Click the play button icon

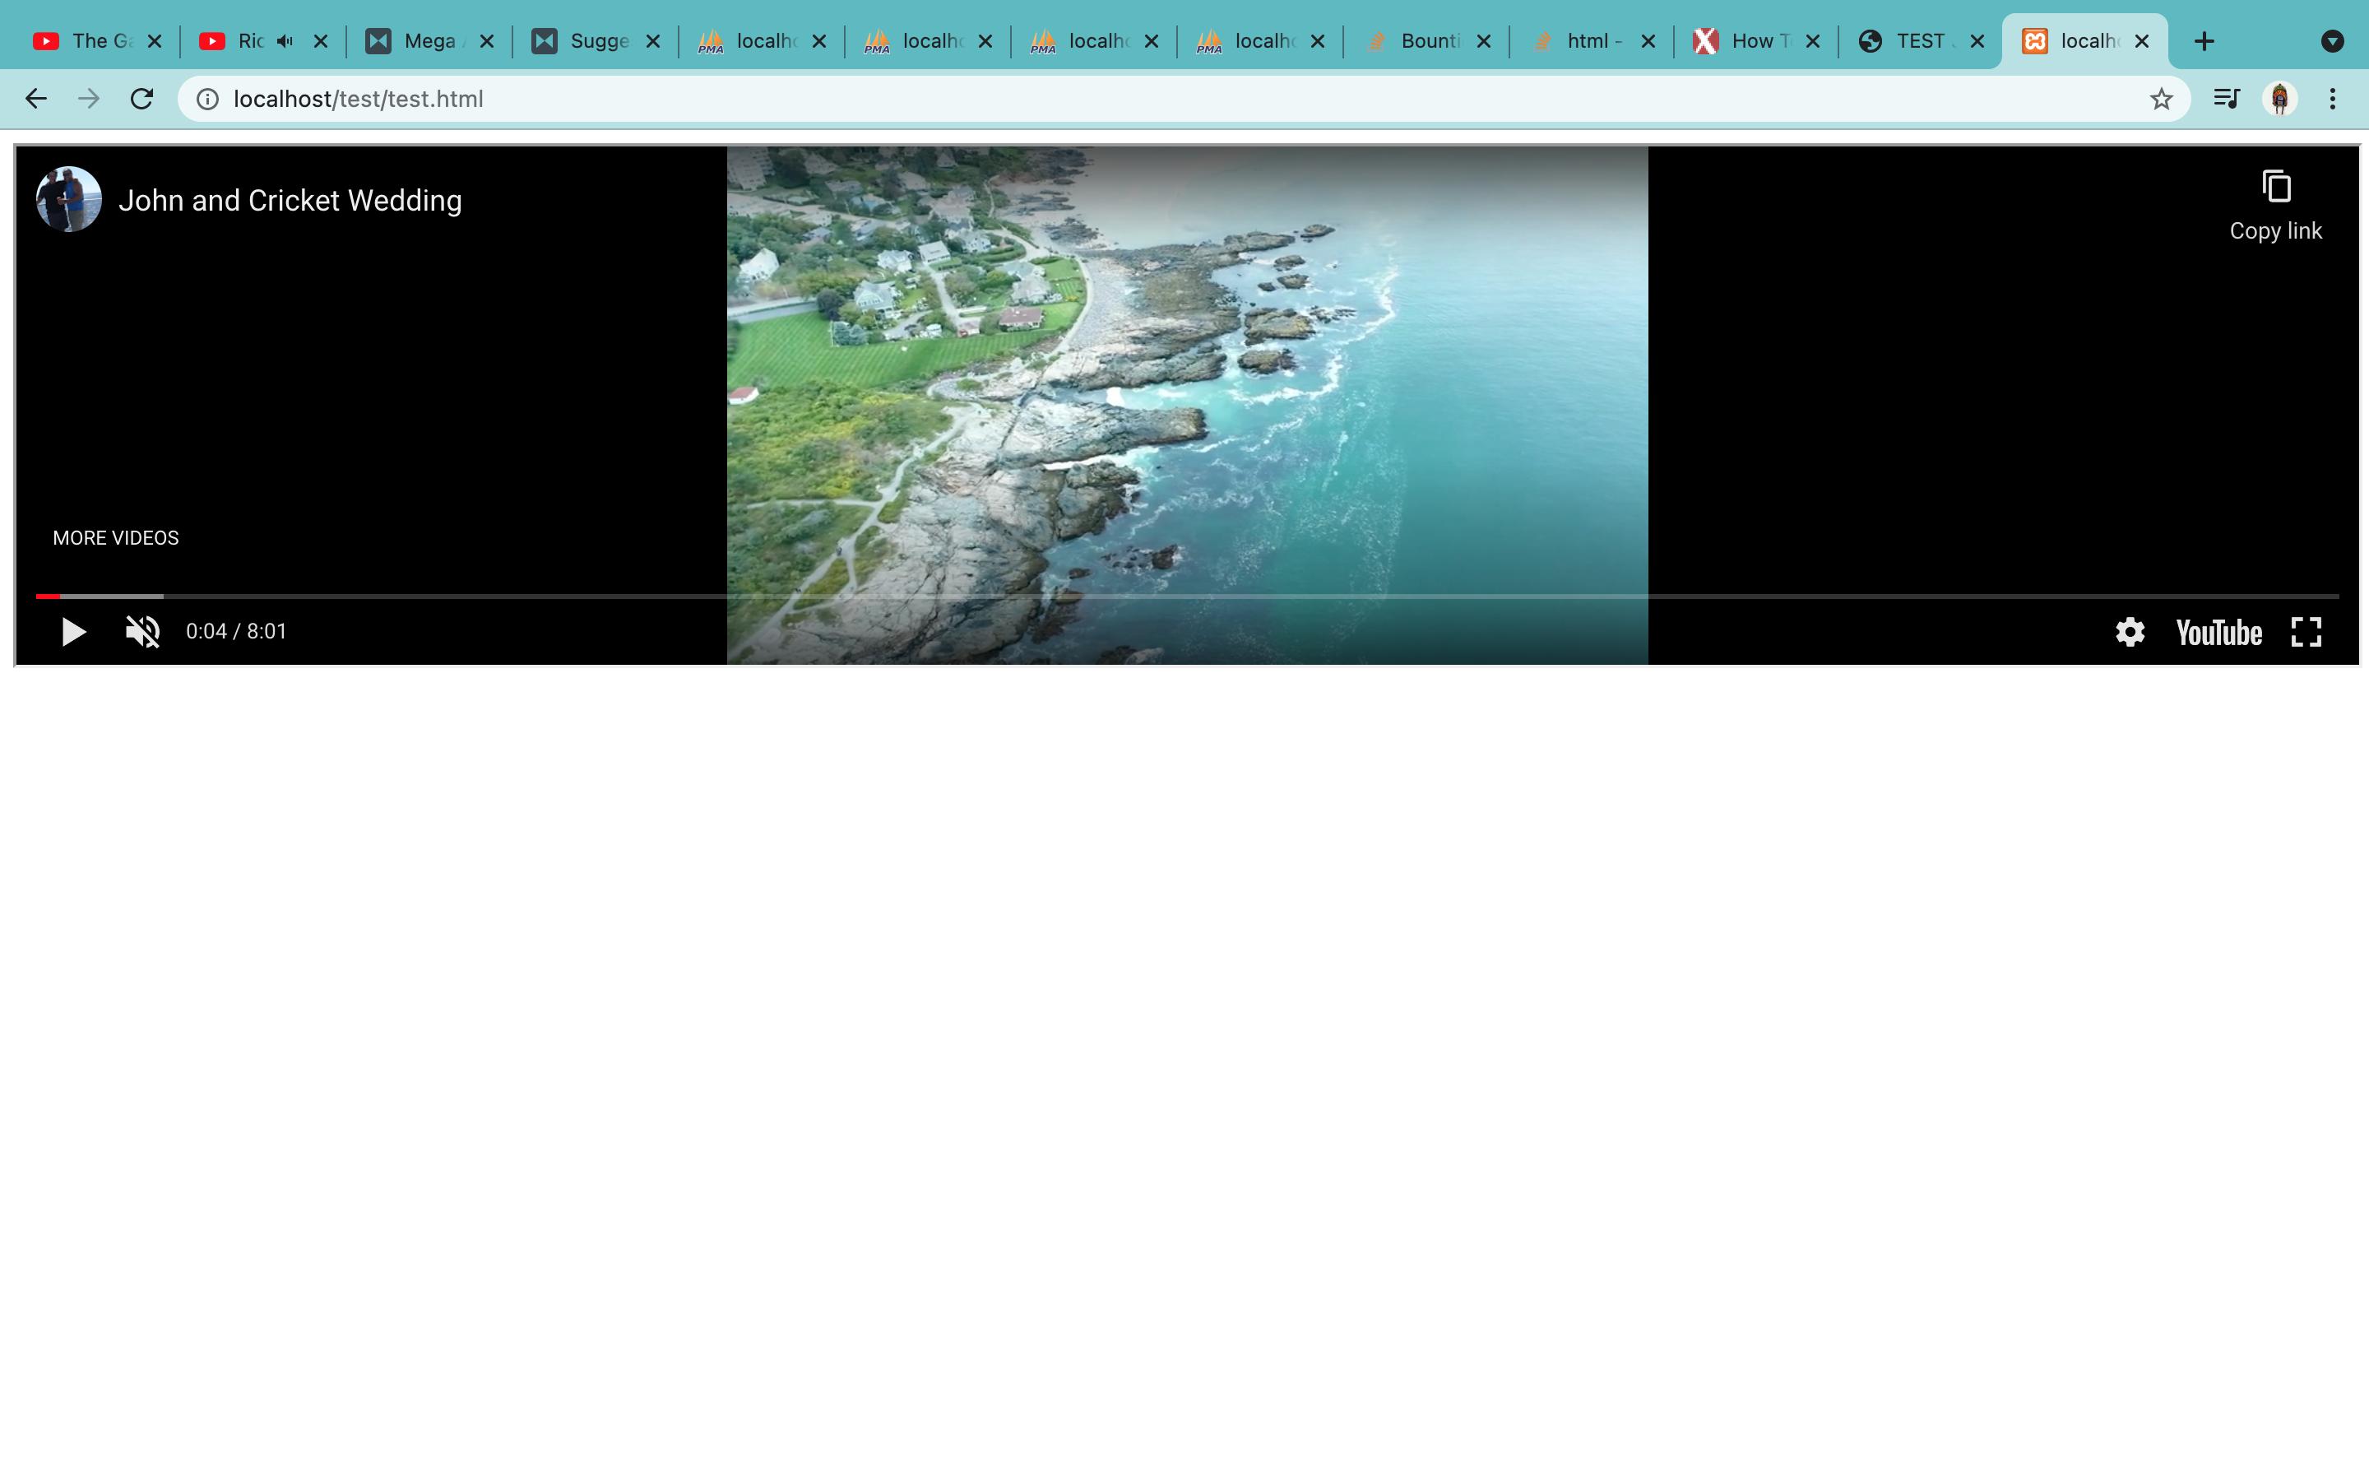[x=72, y=631]
